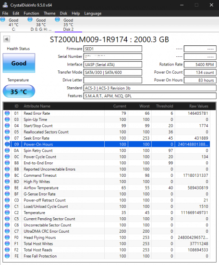The image size is (219, 265).
Task: Open the Disk menu
Action: [63, 13]
